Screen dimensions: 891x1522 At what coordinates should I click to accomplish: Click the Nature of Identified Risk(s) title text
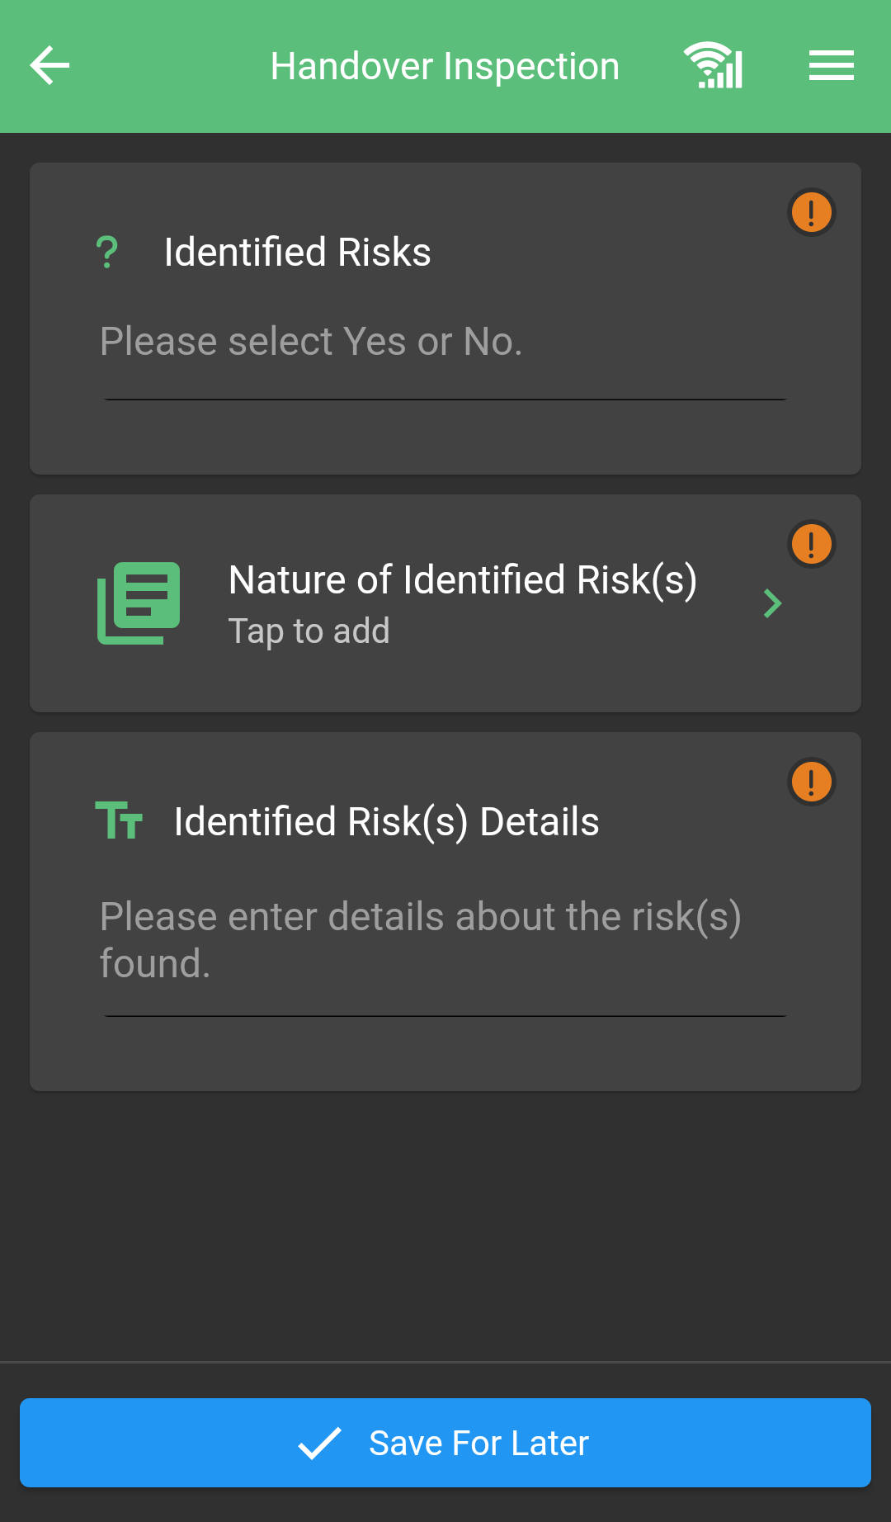tap(463, 580)
